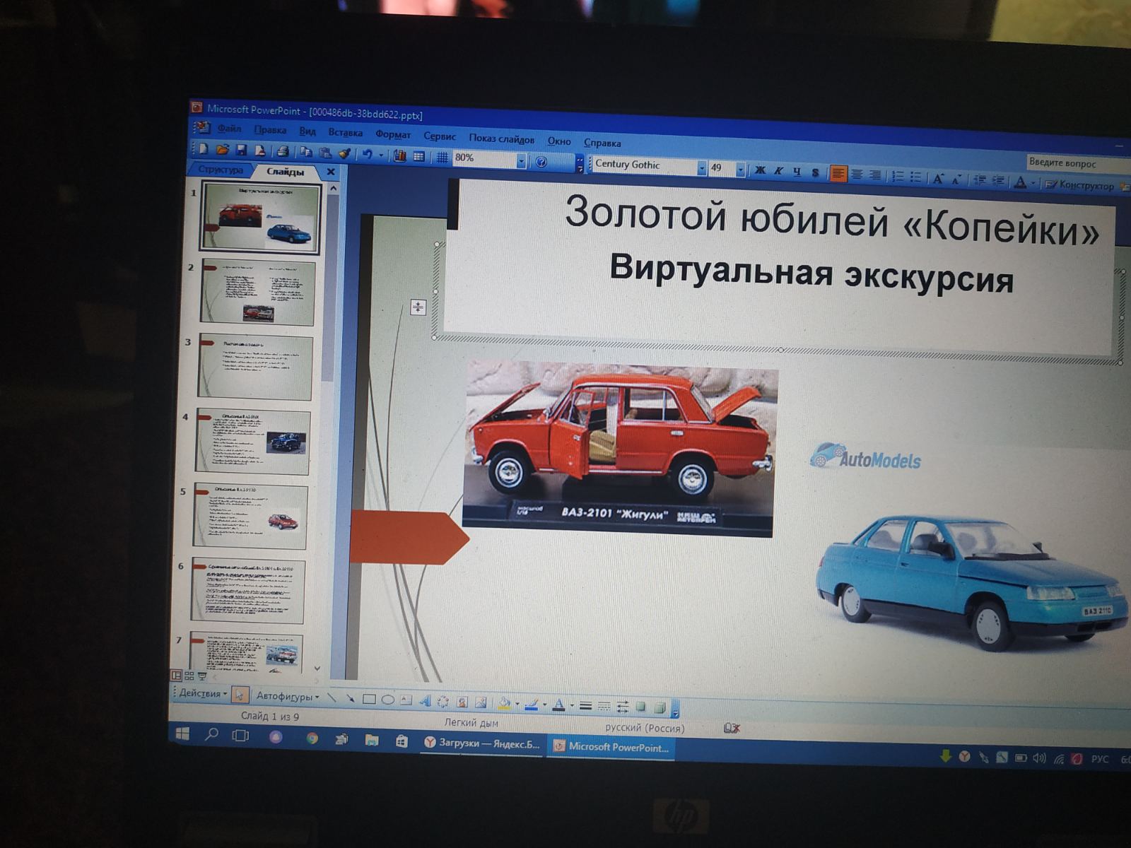Screen dimensions: 1131x848
Task: Select the Line drawing tool
Action: (332, 697)
